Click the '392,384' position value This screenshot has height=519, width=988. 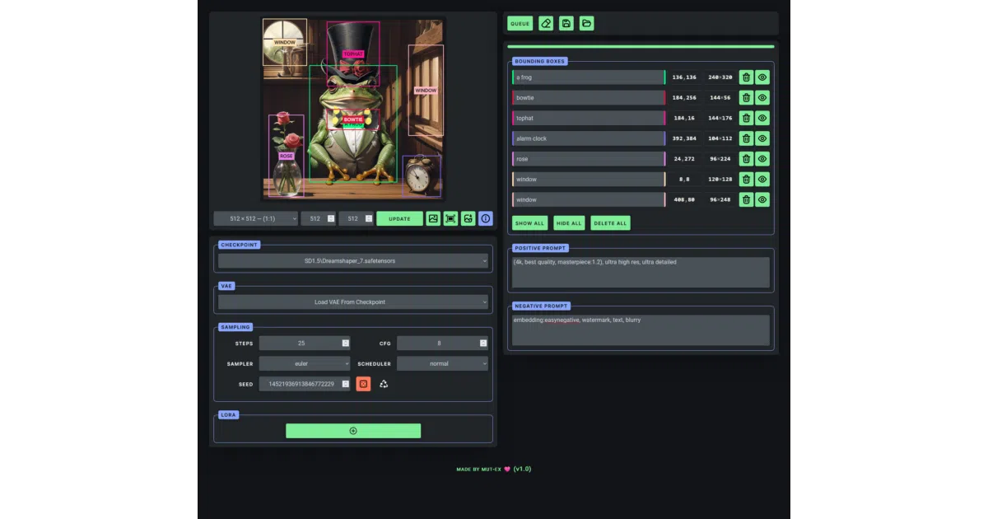point(684,138)
